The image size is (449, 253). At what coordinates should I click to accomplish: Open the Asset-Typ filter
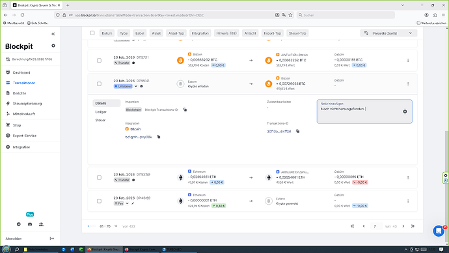176,33
